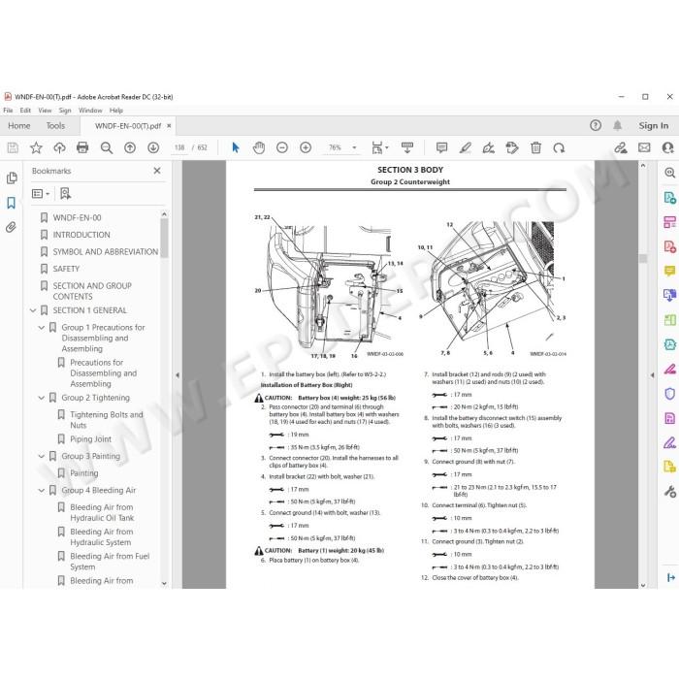
Task: Zoom in with the plus button
Action: (306, 147)
